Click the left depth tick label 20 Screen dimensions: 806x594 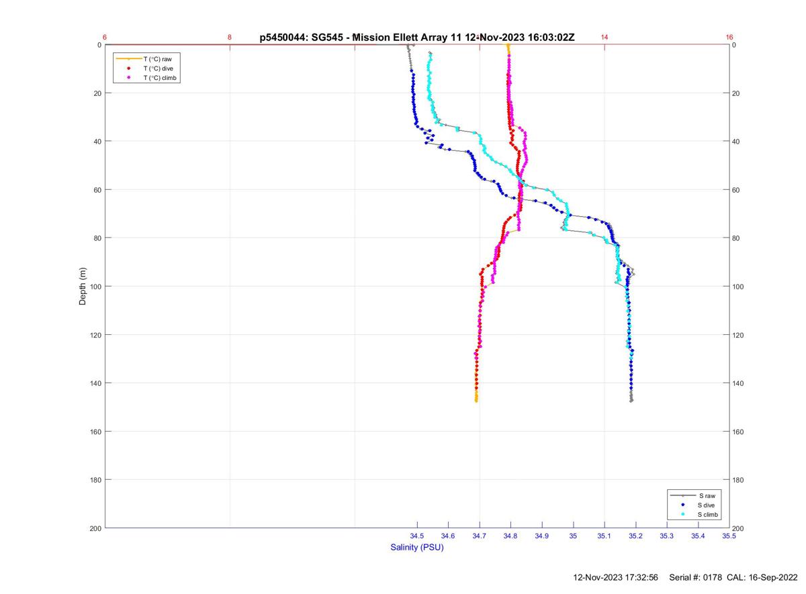point(97,93)
